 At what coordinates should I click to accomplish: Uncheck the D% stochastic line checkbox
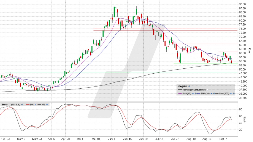click(x=36, y=104)
